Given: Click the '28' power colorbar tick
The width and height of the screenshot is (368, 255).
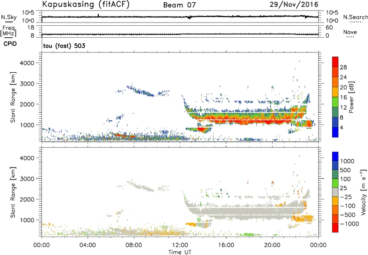Looking at the screenshot, I should click(343, 67).
